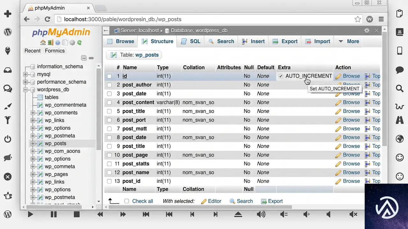The image size is (408, 229).
Task: Expand the performance_schema database node
Action: pyautogui.click(x=25, y=82)
